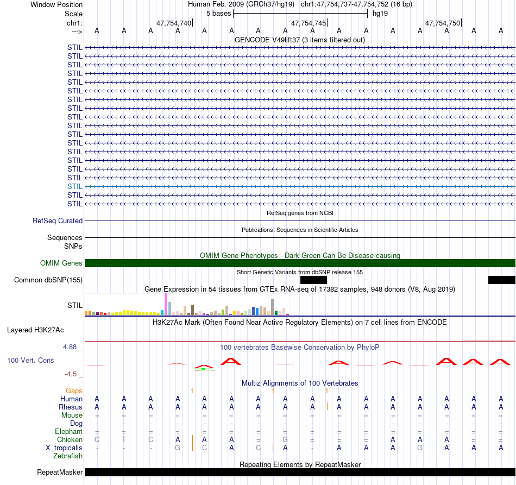Click the 'Sequences' track label
The height and width of the screenshot is (485, 516).
65,237
